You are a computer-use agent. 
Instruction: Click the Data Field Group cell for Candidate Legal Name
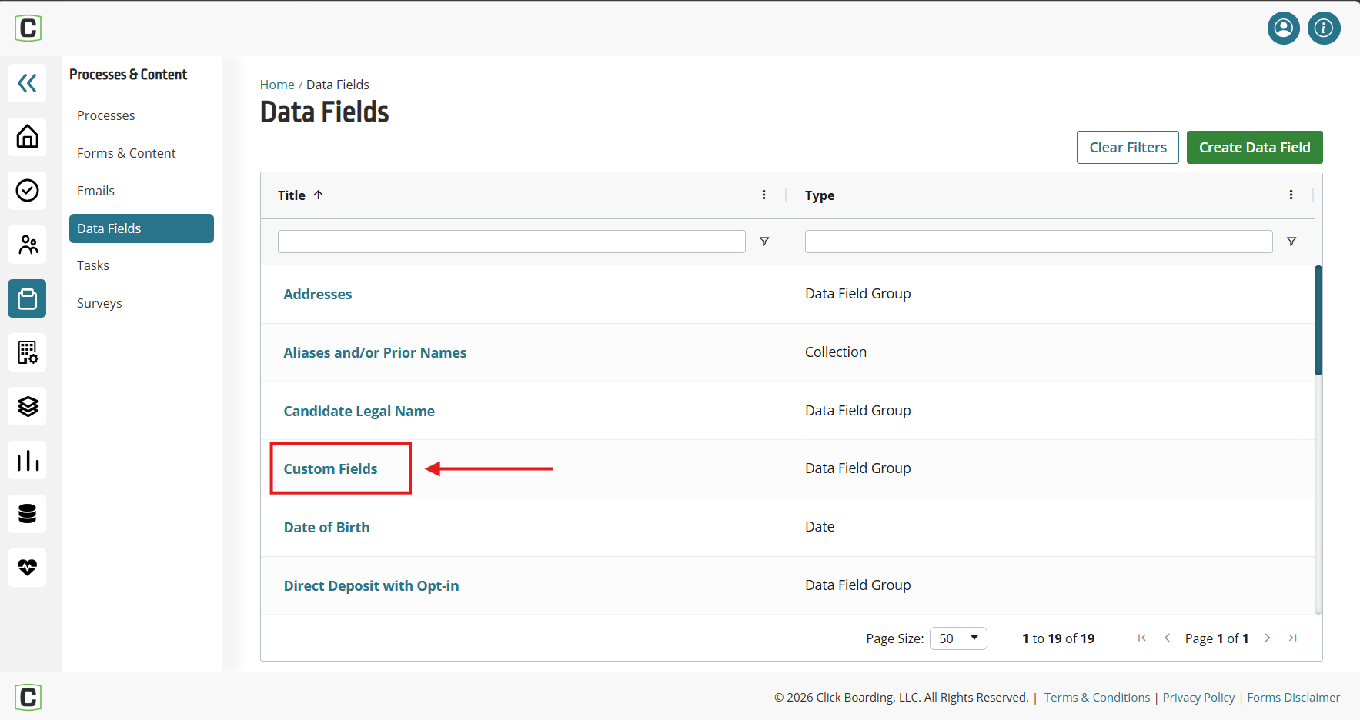point(858,410)
